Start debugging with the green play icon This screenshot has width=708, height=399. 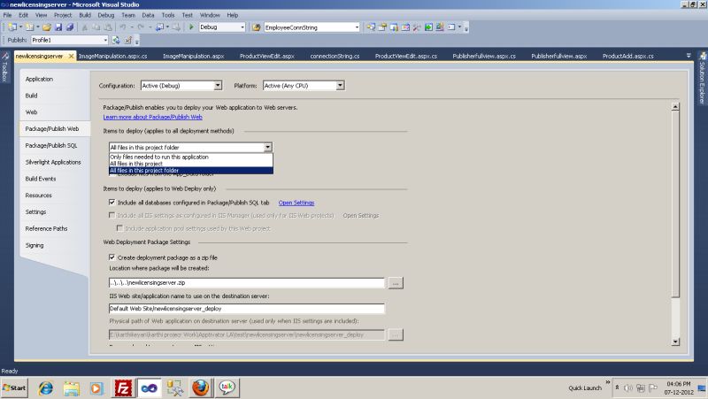(191, 27)
